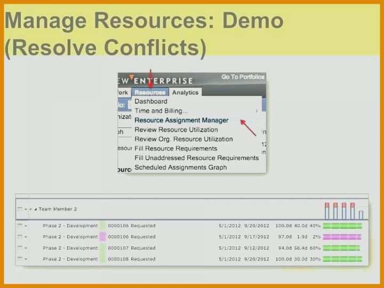Open the dropdown arrow on the 60% row
Screen dimensions: 384x288
point(26,249)
